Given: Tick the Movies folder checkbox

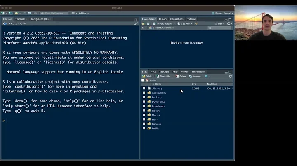Looking at the screenshot, I should point(144,115).
